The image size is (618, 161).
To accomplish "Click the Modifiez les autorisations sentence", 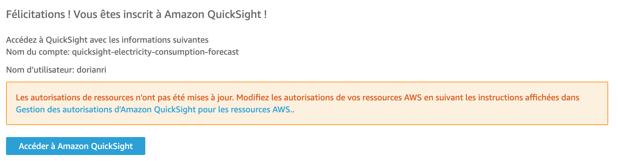I will (376, 98).
